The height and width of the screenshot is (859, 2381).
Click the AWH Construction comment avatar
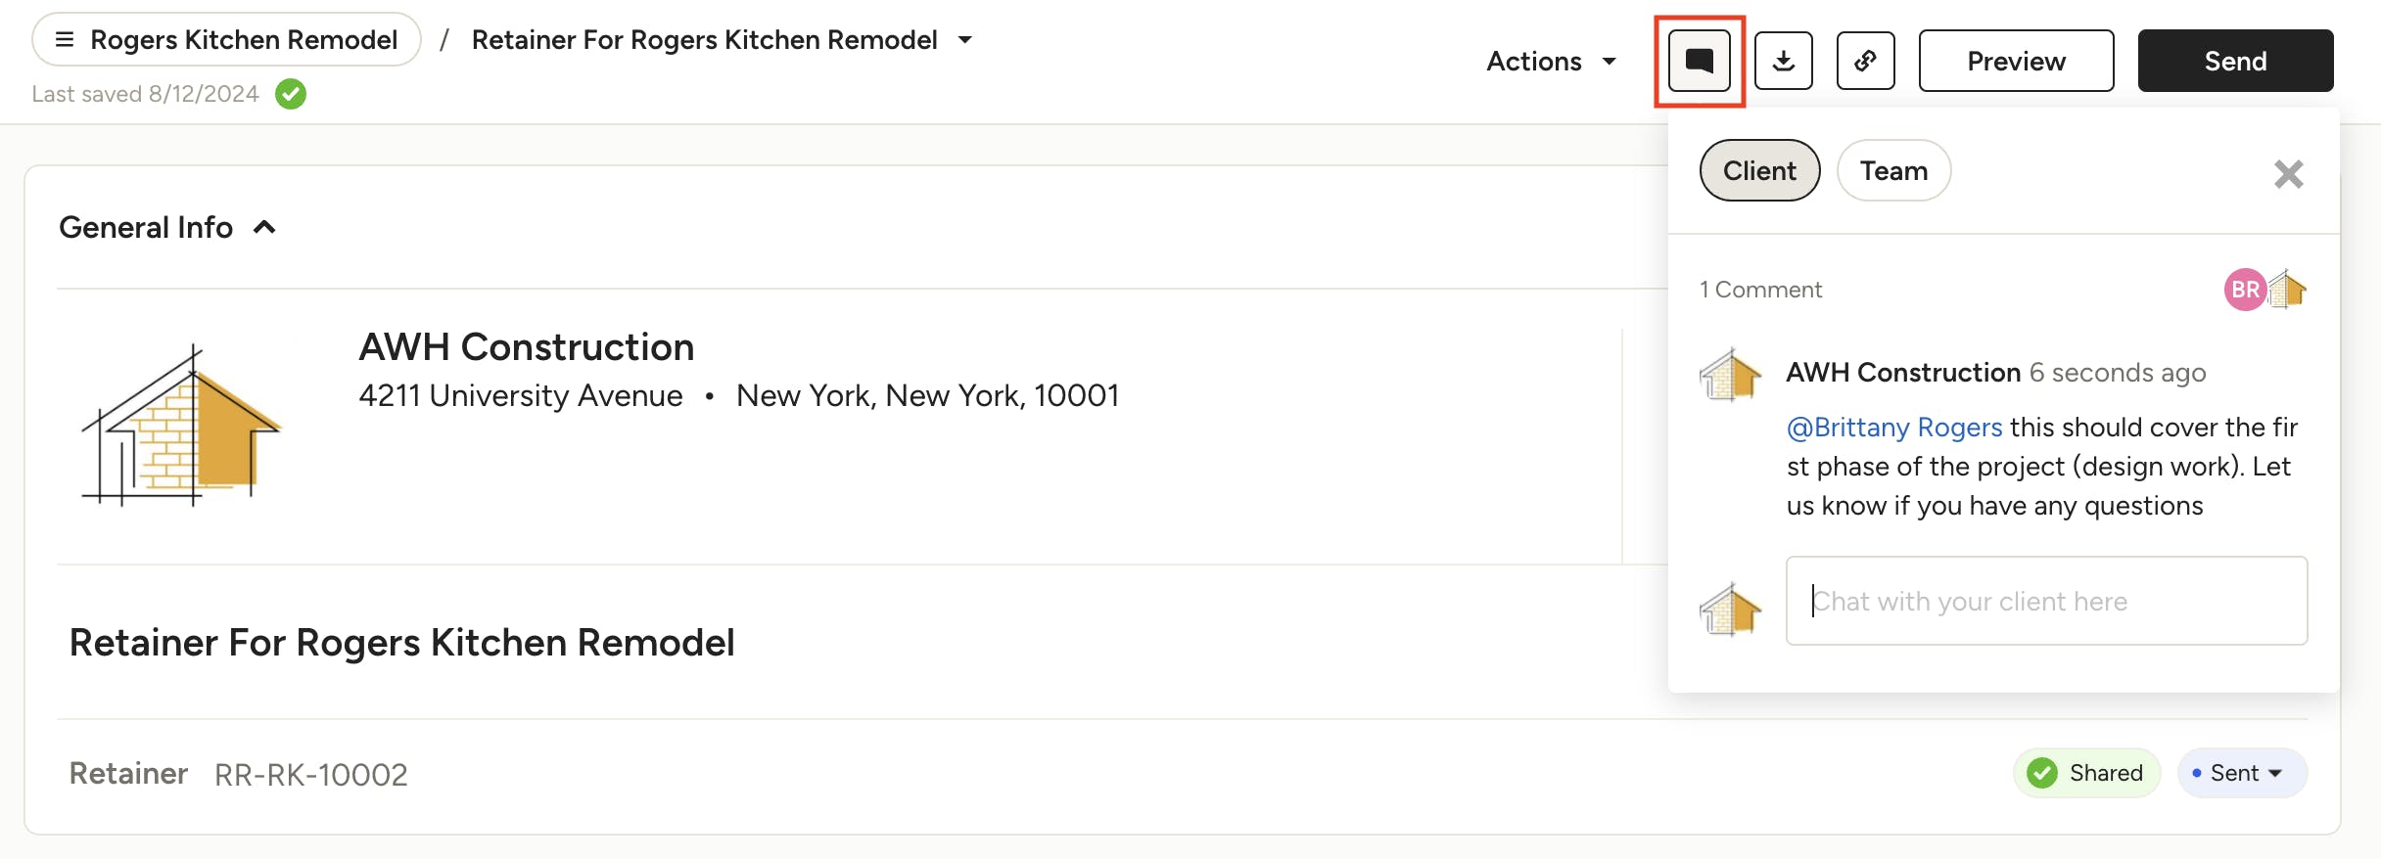point(1730,375)
